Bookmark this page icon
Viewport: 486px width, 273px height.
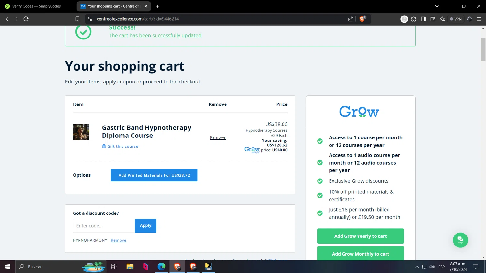[x=77, y=19]
